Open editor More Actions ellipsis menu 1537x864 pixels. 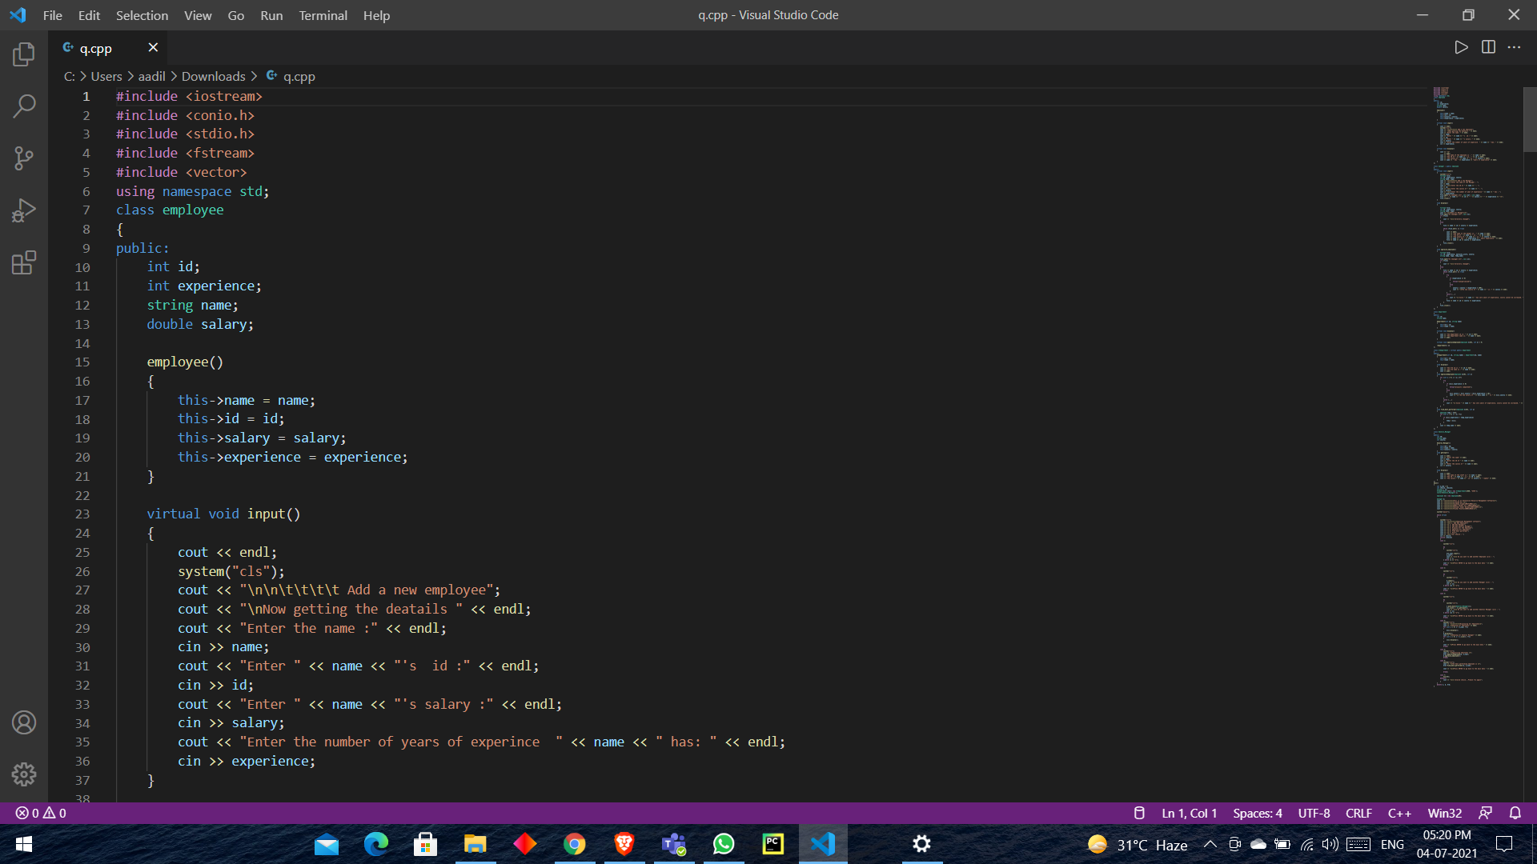[1514, 47]
